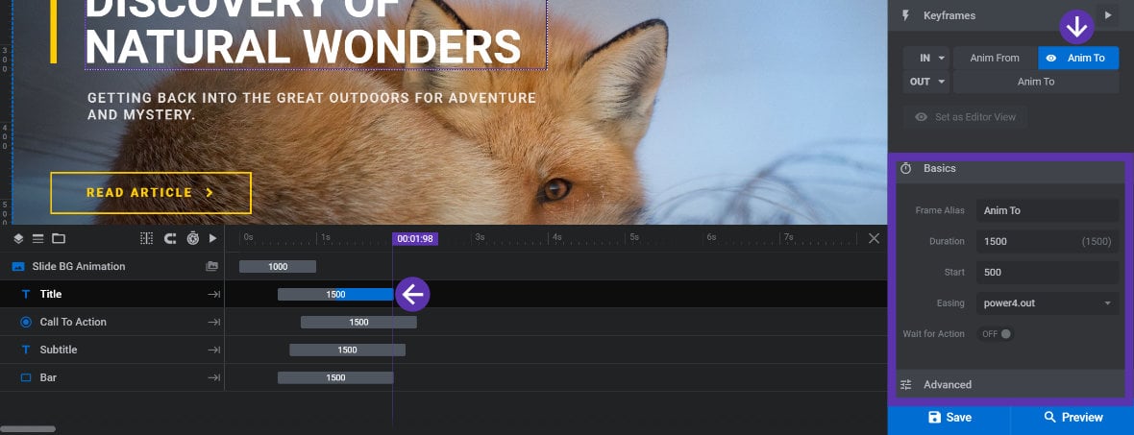Save the slide with Save button

pos(949,418)
